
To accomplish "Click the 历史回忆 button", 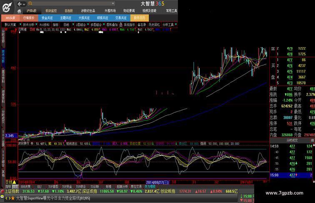I will 154,25.
